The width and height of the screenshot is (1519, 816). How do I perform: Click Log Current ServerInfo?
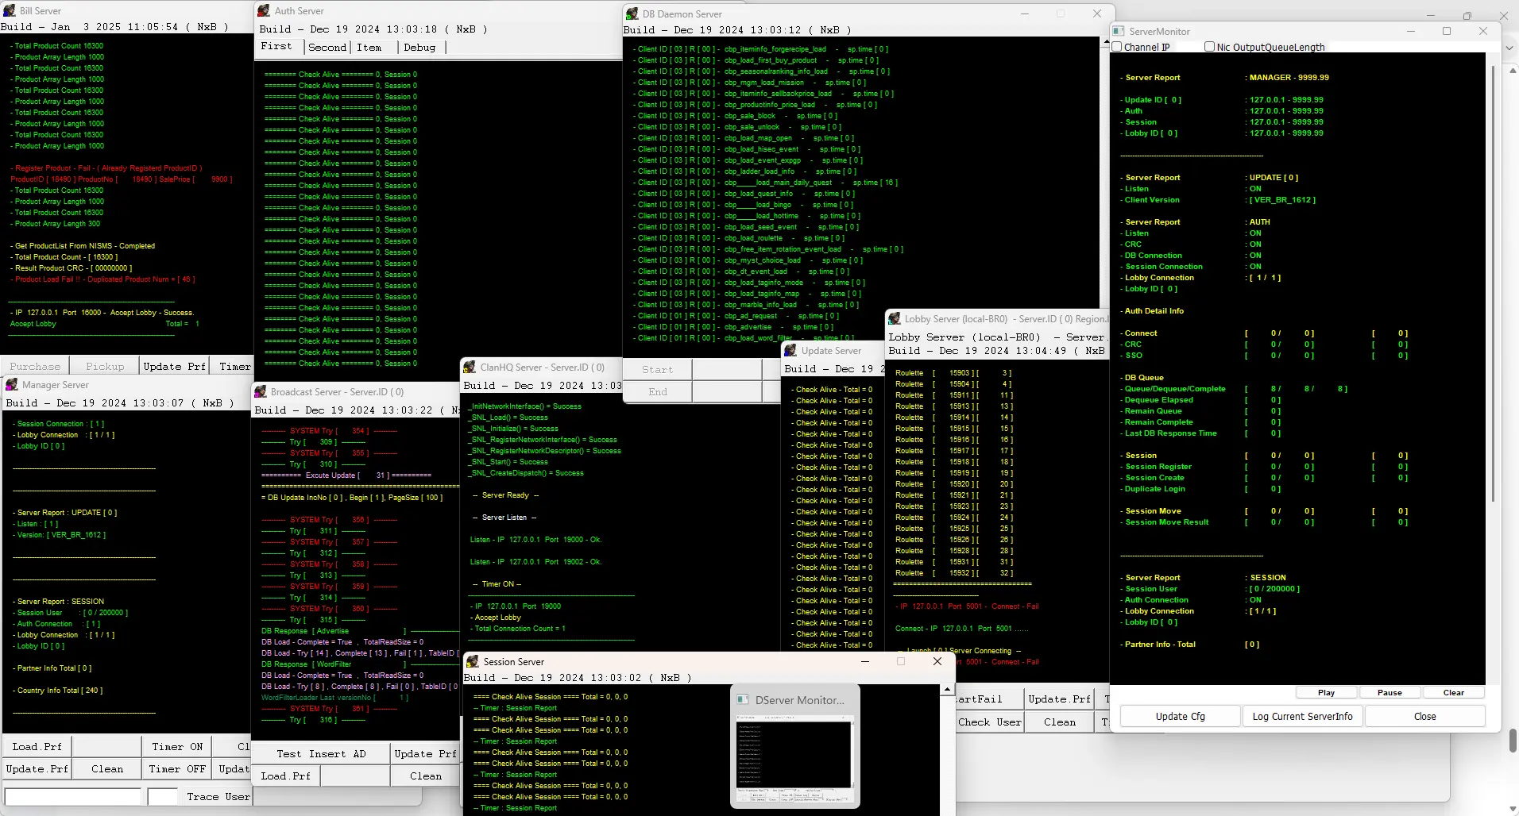click(x=1303, y=716)
